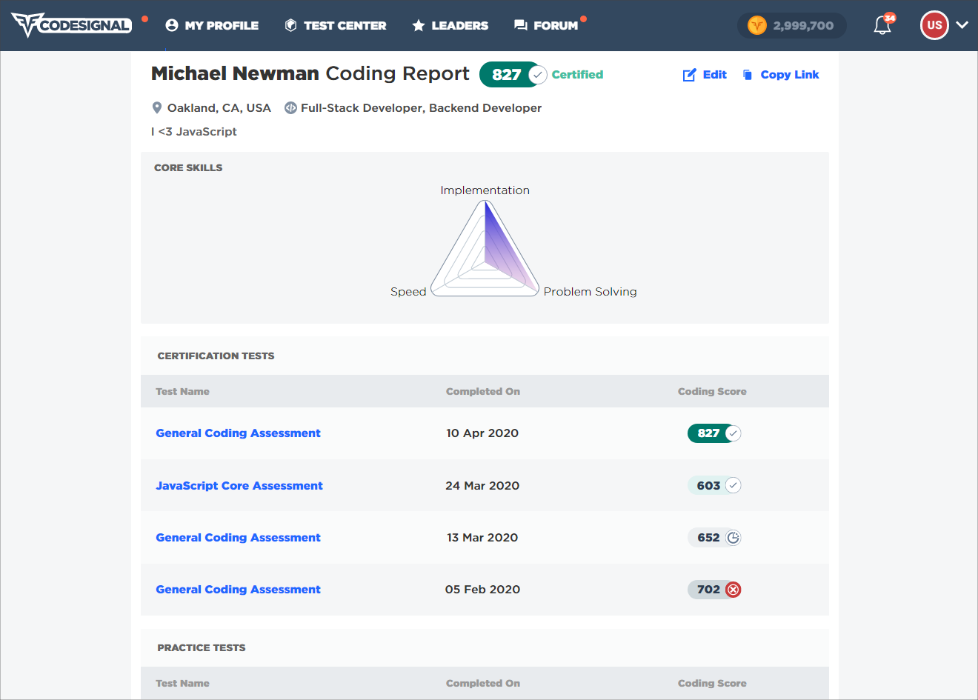978x700 pixels.
Task: Click the Copy Link clipboard icon
Action: tap(748, 75)
